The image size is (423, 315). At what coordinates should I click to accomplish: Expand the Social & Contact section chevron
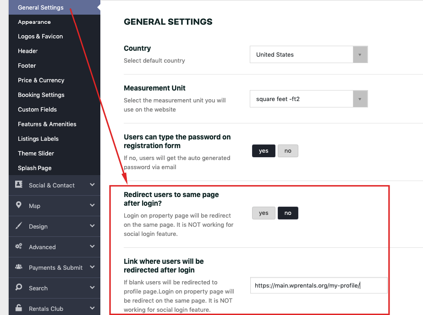pyautogui.click(x=92, y=185)
